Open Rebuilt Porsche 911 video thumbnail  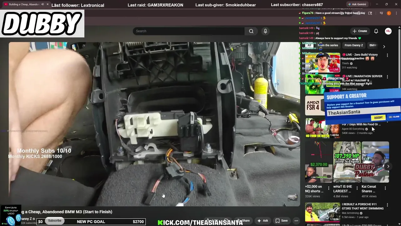[322, 212]
